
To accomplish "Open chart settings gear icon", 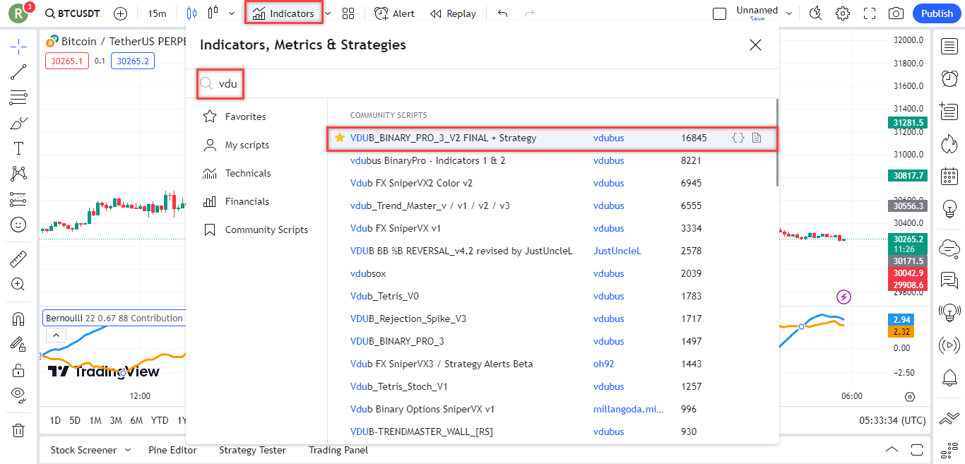I will 842,13.
